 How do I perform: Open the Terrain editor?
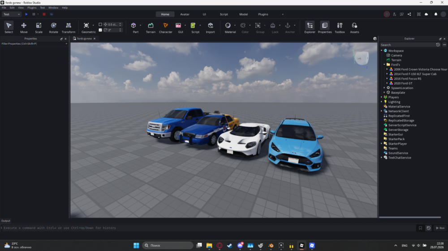151,28
